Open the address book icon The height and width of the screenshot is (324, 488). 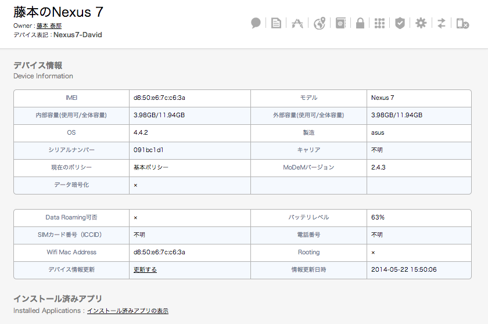pos(340,23)
